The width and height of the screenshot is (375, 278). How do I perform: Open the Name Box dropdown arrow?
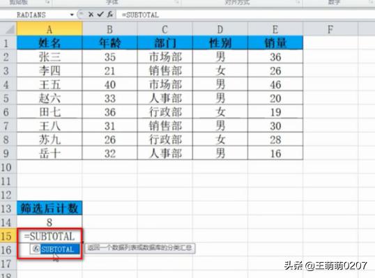(72, 15)
